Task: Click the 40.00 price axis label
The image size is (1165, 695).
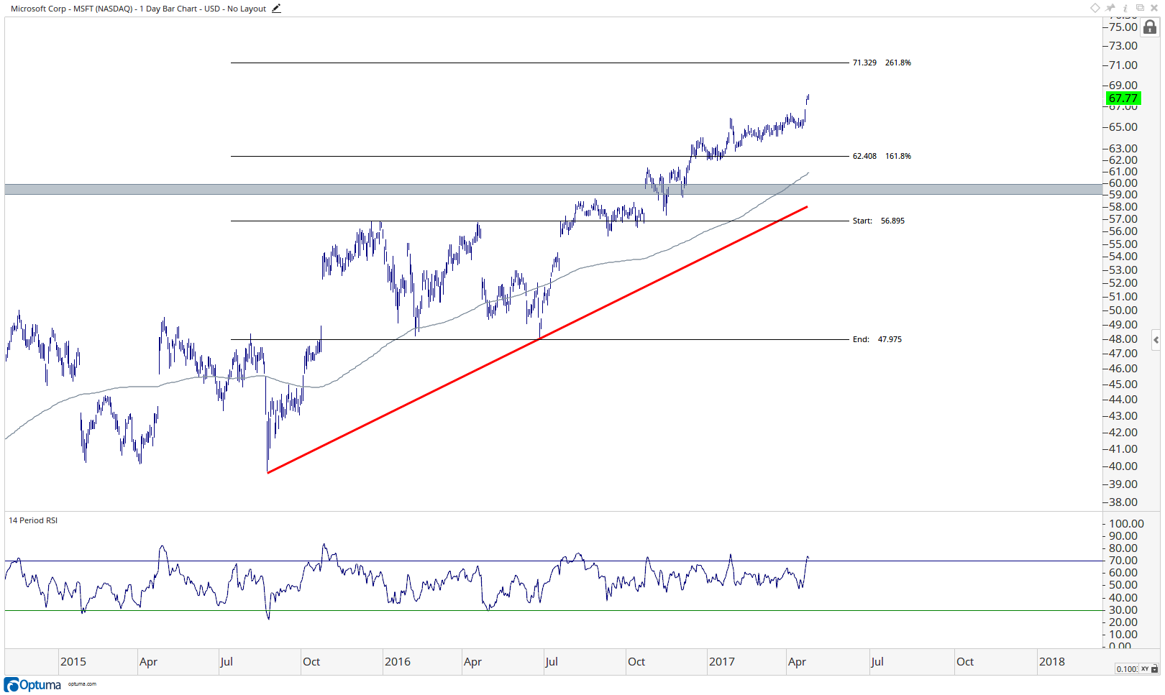Action: point(1123,466)
